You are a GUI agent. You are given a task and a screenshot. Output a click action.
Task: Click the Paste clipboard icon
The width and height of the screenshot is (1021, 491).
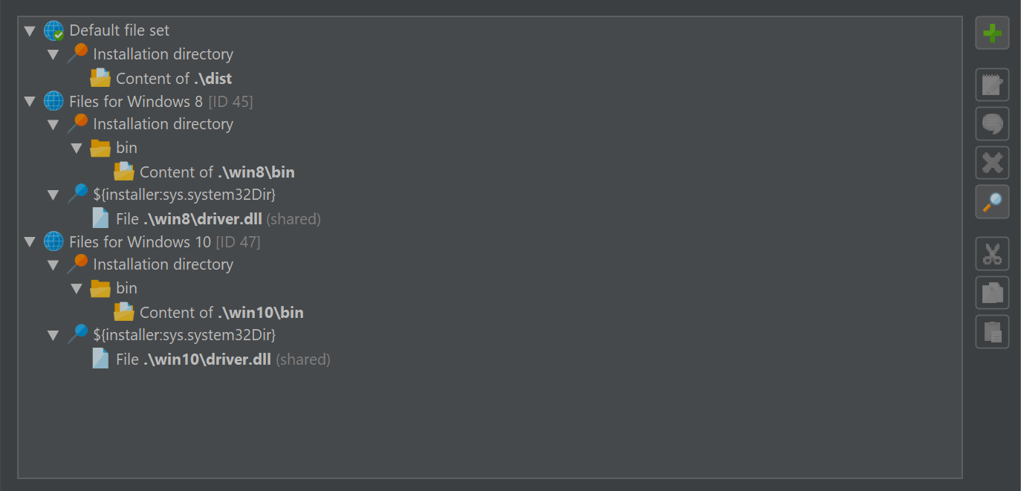(x=992, y=331)
